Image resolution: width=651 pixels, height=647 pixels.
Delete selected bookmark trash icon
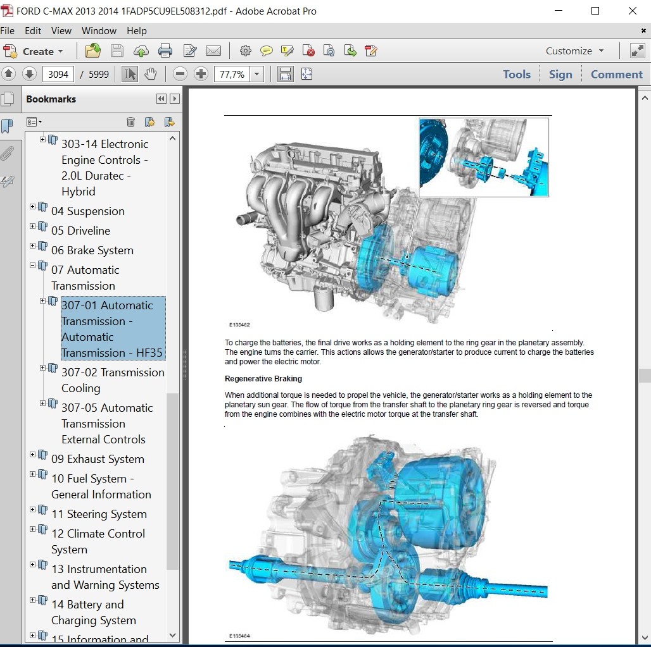(130, 122)
